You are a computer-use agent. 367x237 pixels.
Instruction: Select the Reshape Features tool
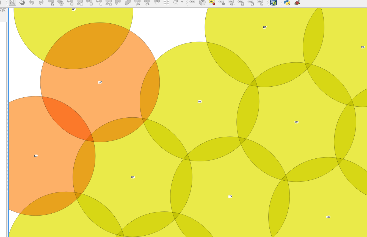pyautogui.click(x=118, y=2)
